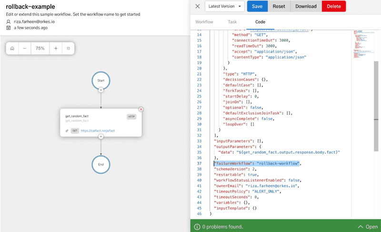This screenshot has height=232, width=381.
Task: Add a task below the get_random_fact node
Action: 101,136
